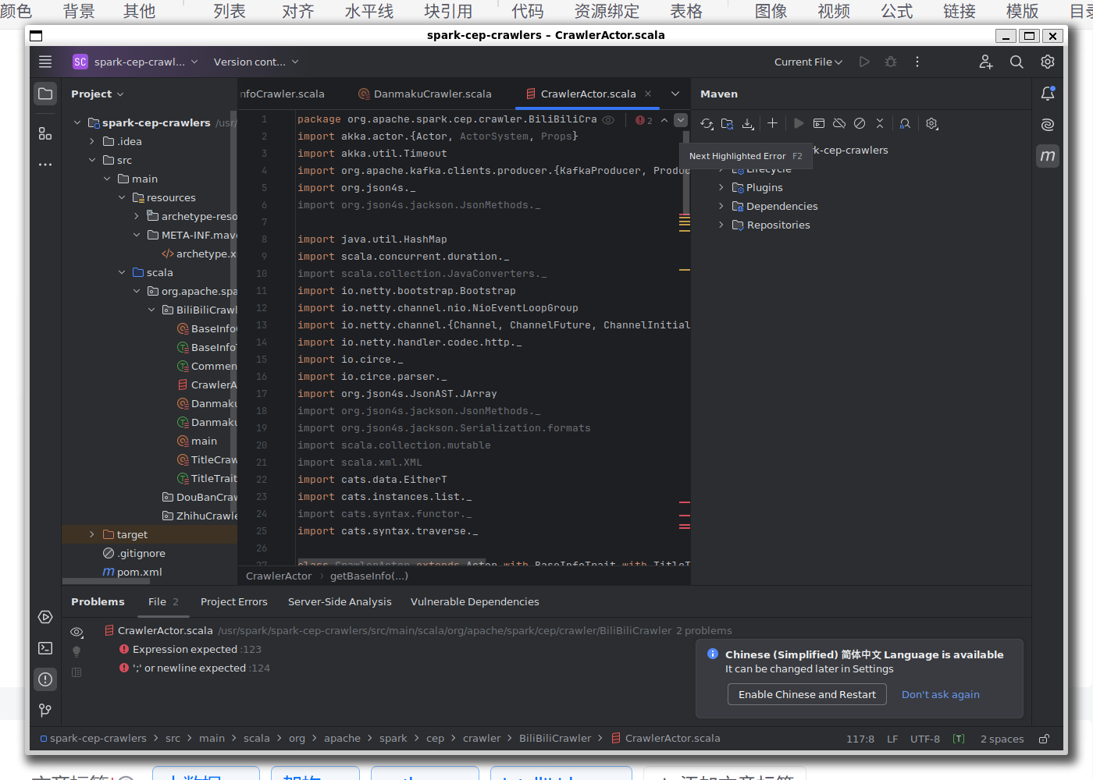
Task: Click LF line separator in status bar
Action: coord(892,739)
